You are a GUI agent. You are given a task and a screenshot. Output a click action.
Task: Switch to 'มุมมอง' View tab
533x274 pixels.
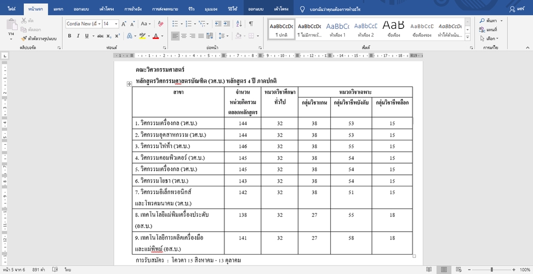[x=211, y=9]
